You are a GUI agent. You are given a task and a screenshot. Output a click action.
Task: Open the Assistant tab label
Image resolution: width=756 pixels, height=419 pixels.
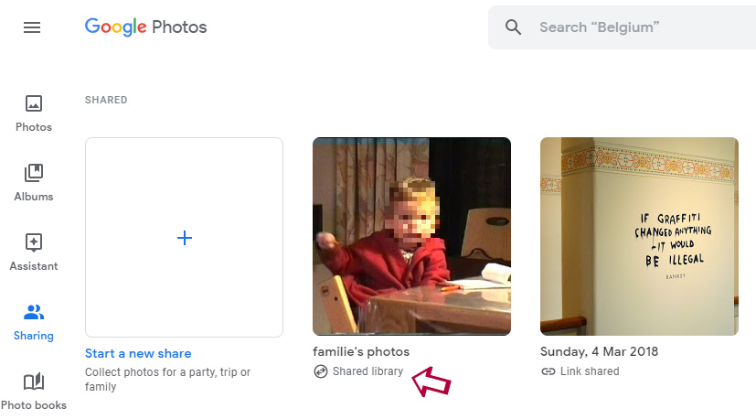coord(34,266)
